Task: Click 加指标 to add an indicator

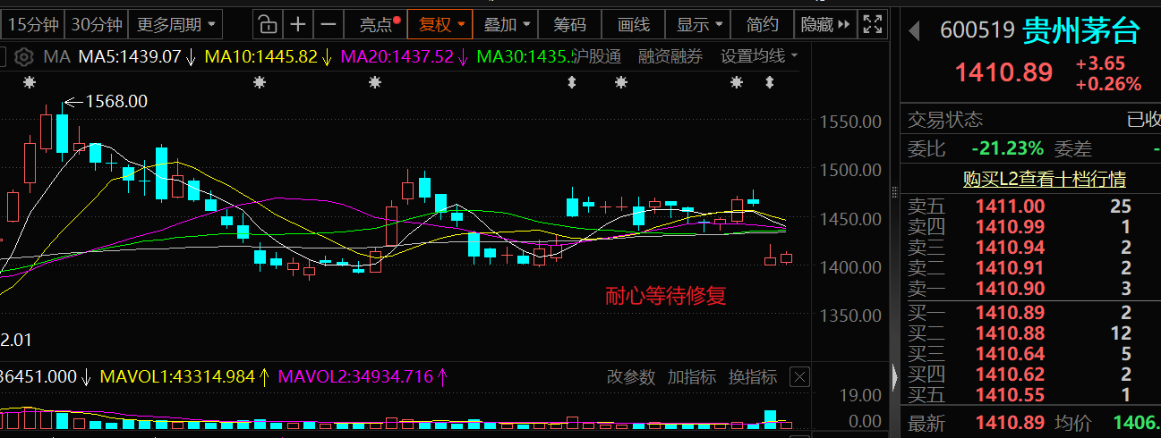Action: 691,376
